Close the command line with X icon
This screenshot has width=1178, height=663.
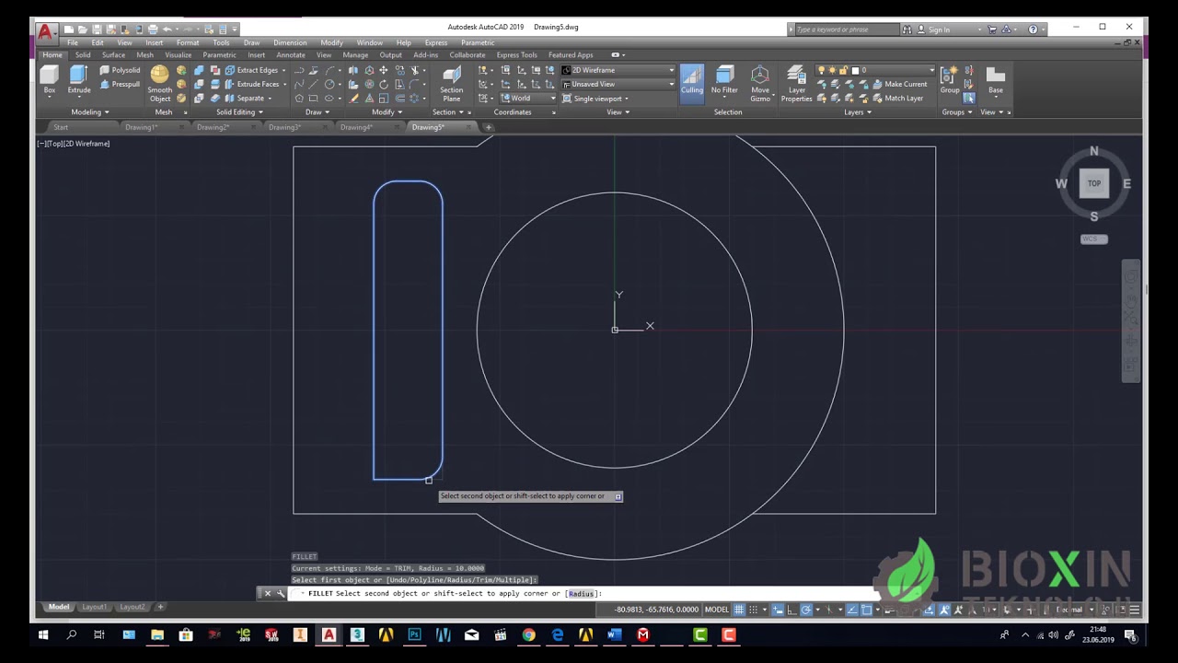268,593
